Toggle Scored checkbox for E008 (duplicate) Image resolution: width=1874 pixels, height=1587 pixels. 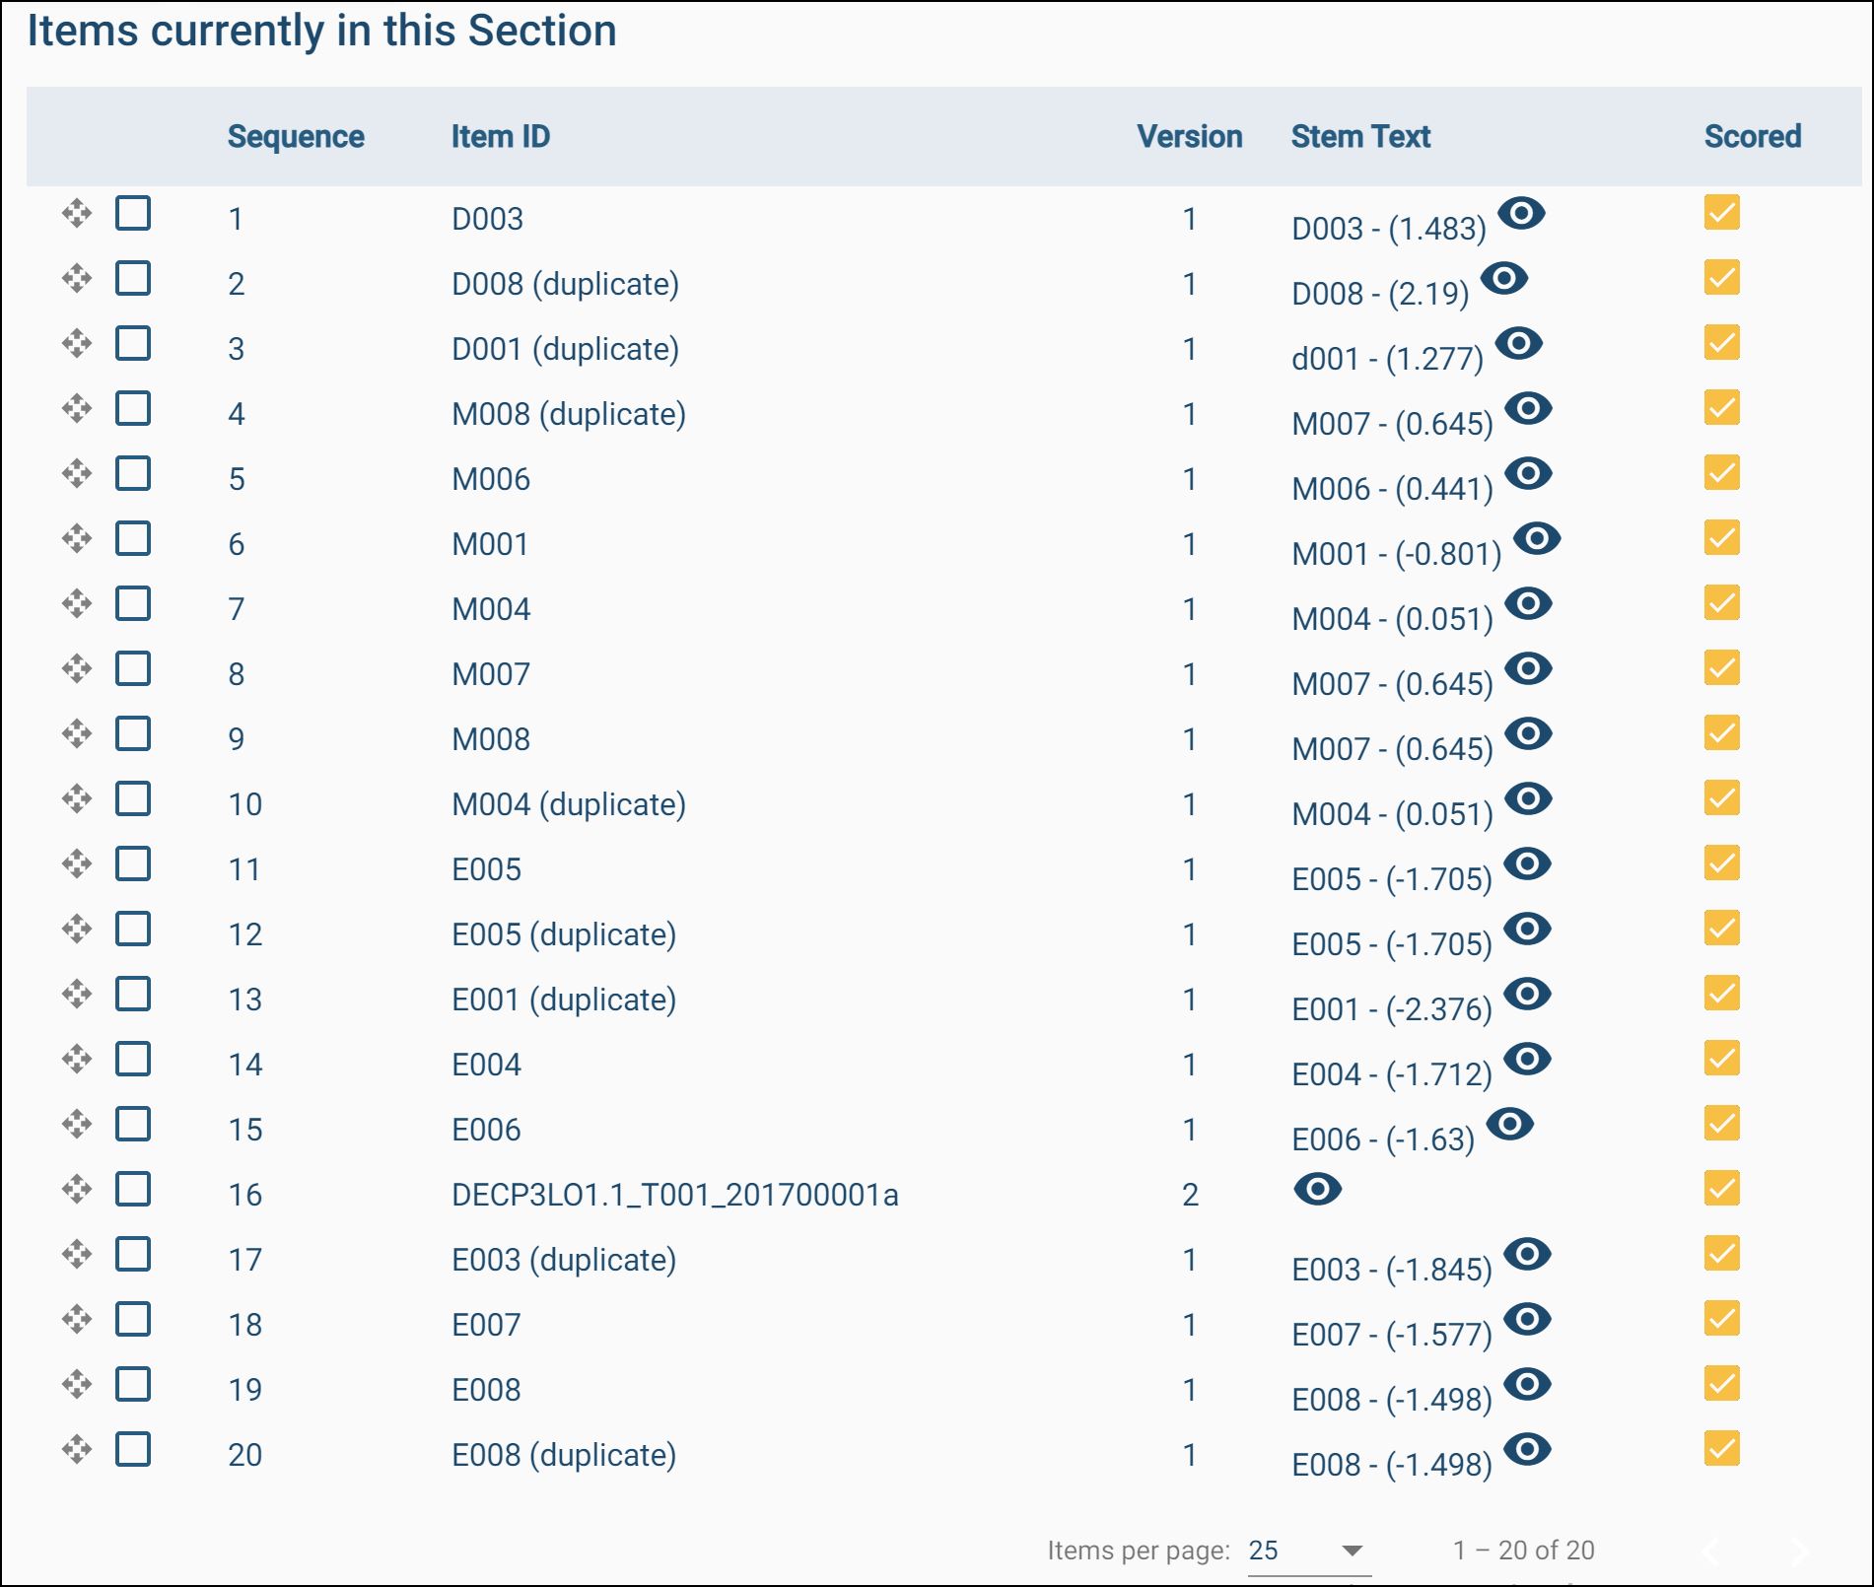click(x=1721, y=1449)
